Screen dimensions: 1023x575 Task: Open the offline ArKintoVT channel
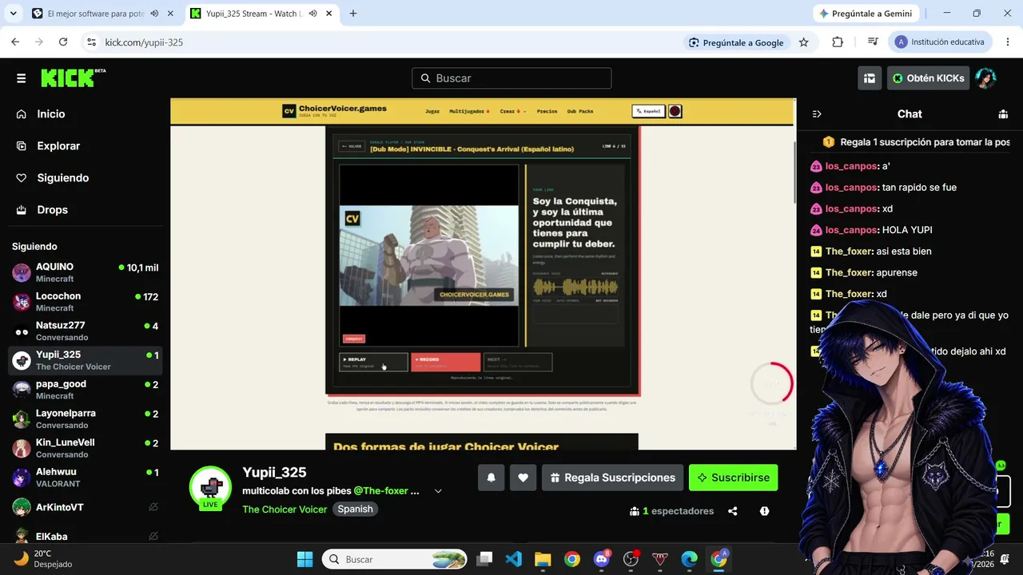coord(86,507)
